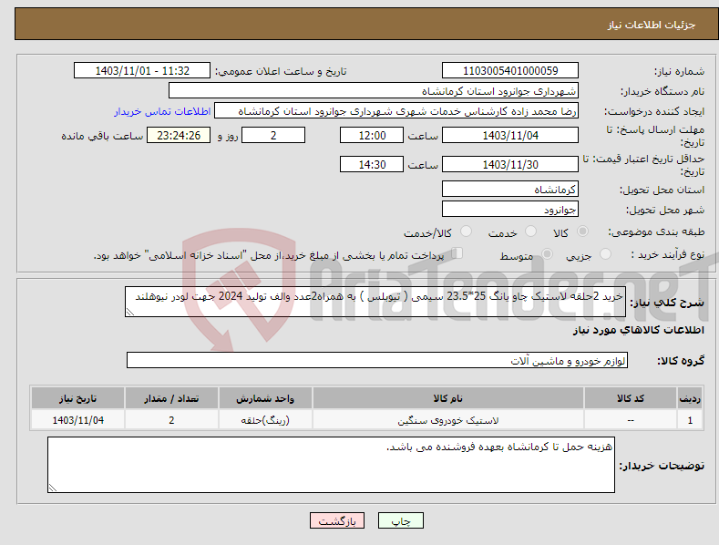
Task: Click the row number cell 1
Action: 690,420
